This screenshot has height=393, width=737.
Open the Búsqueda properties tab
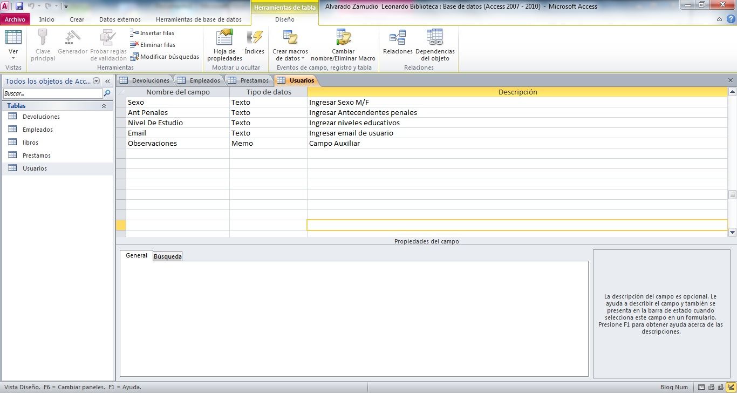point(168,256)
